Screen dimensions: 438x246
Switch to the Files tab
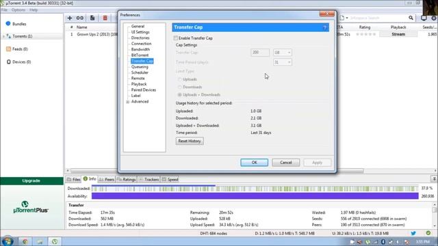pos(73,179)
